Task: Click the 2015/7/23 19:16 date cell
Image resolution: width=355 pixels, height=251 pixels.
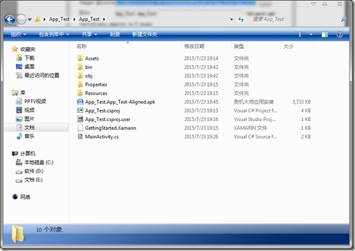Action: coord(201,119)
